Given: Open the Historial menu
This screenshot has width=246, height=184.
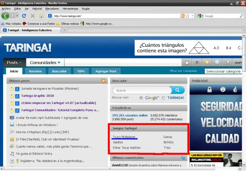Looking at the screenshot, I should pyautogui.click(x=37, y=9).
